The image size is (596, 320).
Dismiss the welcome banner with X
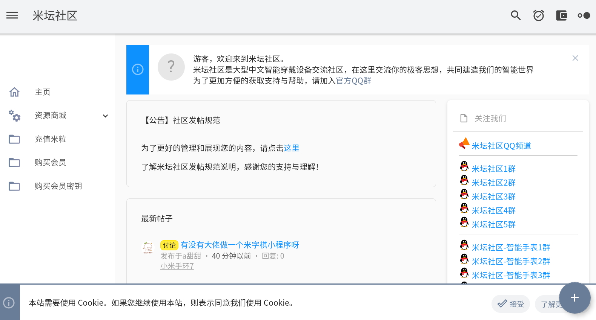coord(575,58)
